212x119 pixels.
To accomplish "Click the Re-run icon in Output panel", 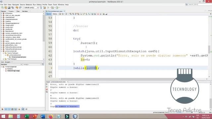I will coord(47,84).
